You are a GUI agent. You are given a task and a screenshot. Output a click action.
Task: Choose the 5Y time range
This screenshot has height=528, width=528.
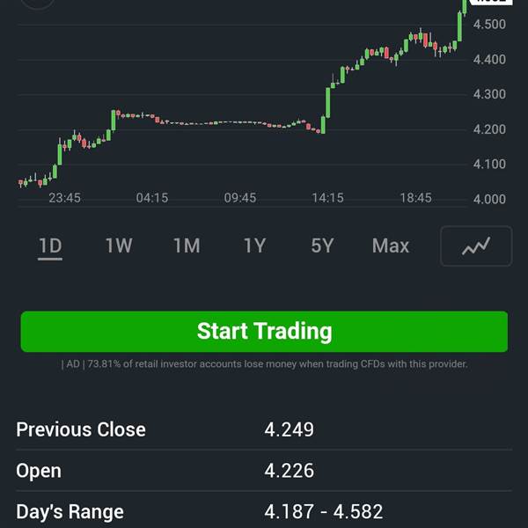coord(323,246)
